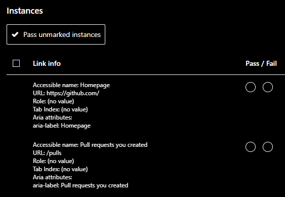Click the Instances section heading
The width and height of the screenshot is (285, 197).
(x=25, y=11)
